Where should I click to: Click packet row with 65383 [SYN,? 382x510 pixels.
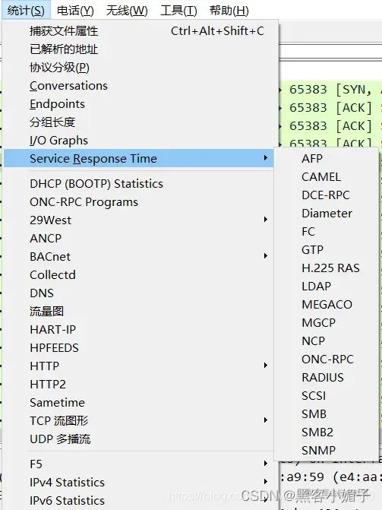click(x=330, y=90)
